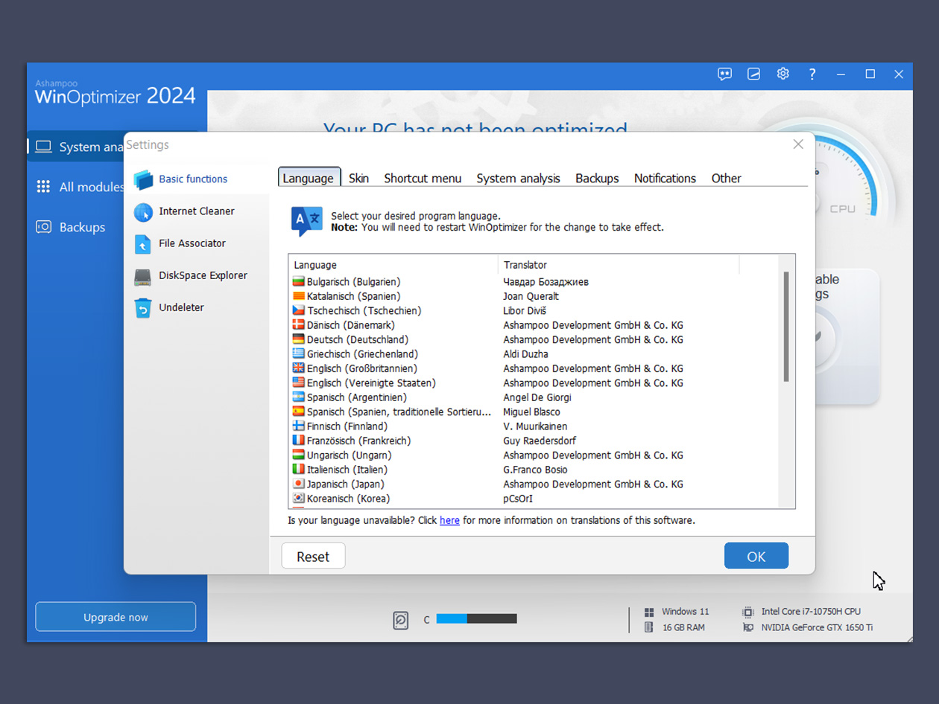Click the skin/theme icon in title bar

753,74
